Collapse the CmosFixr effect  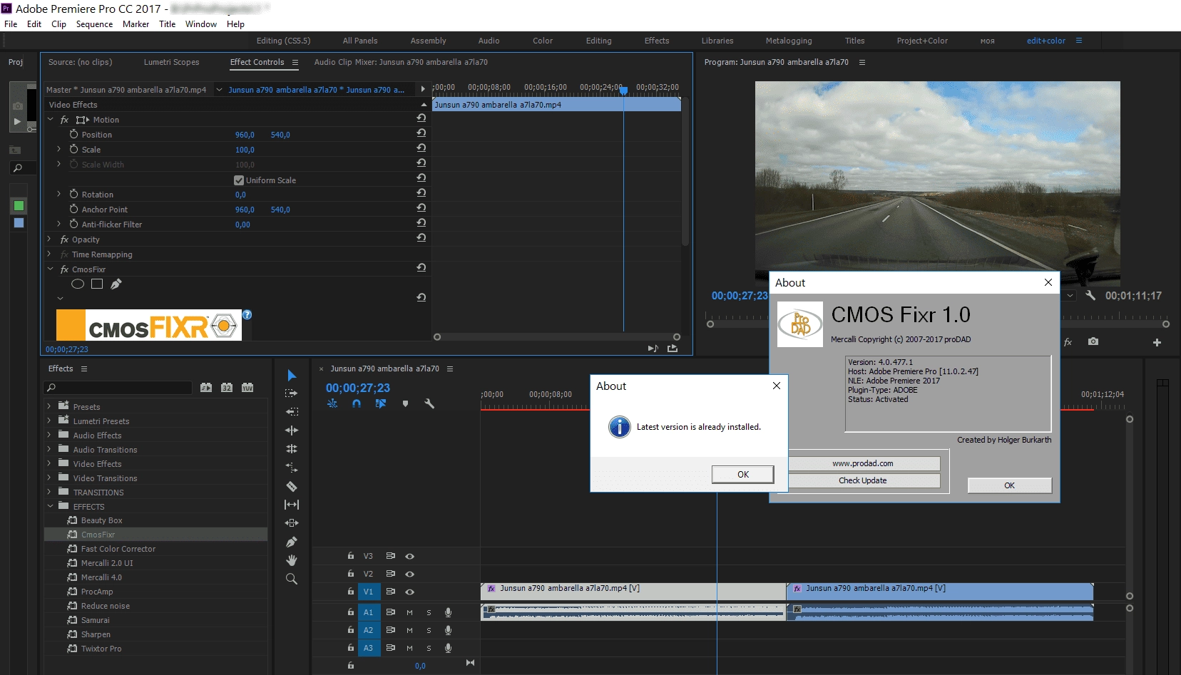tap(50, 269)
